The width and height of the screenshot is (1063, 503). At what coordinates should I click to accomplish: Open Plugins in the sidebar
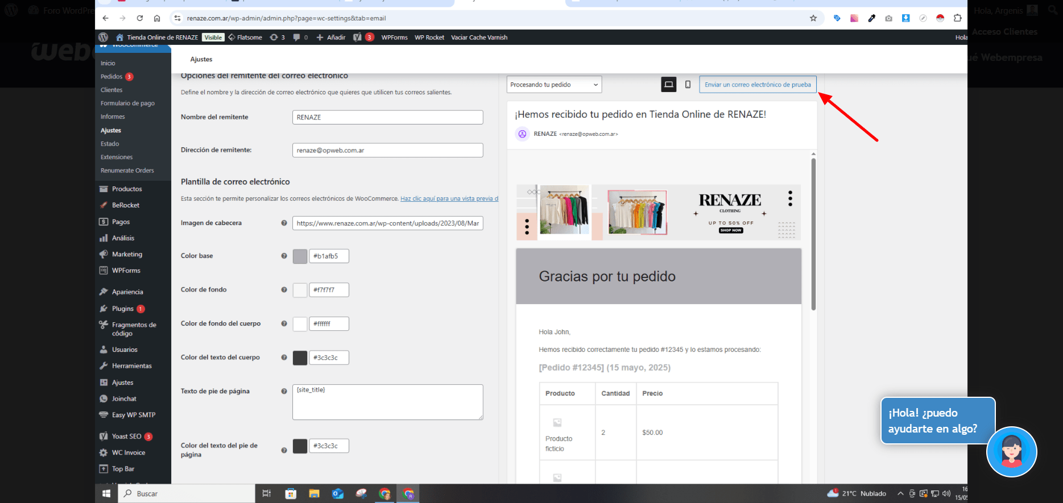(123, 309)
